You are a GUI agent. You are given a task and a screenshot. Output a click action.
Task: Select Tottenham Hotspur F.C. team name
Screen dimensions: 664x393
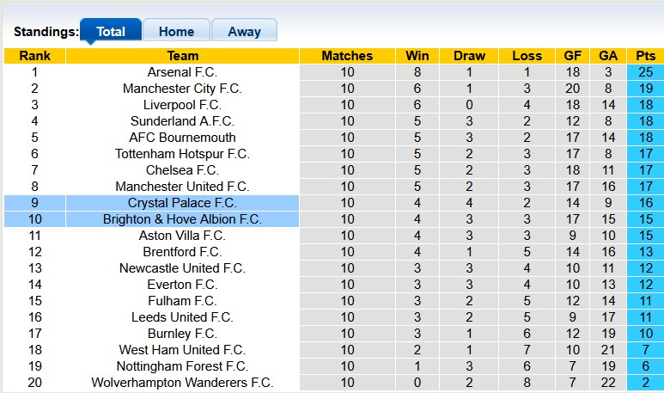(x=182, y=154)
